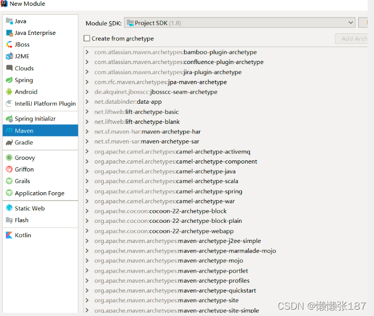Select cocoon-22-archetype-block-plain row
Screen dimensions: 374x316
(x=225, y=221)
